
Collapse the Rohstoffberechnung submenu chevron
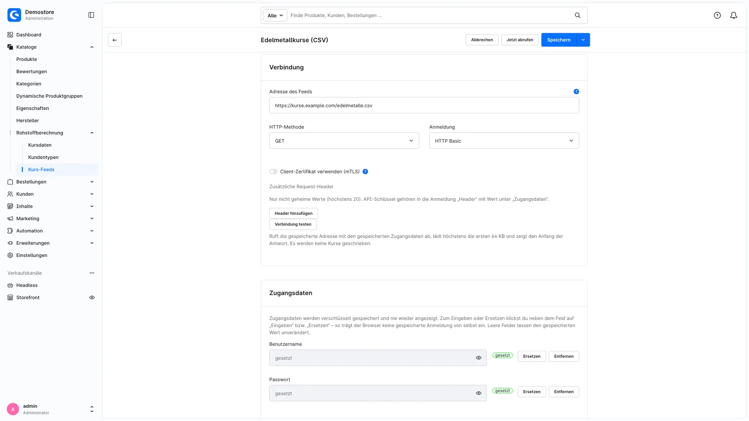click(92, 133)
